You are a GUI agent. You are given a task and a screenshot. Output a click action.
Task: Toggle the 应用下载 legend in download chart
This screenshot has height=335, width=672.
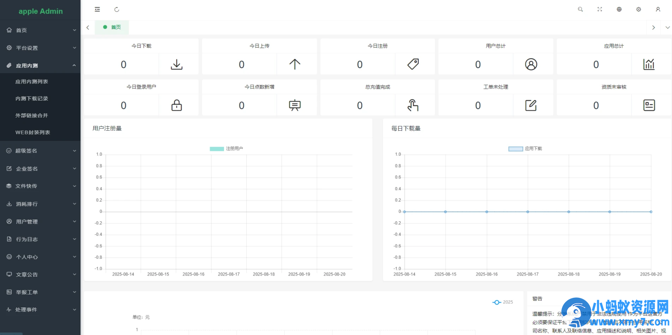(x=525, y=149)
